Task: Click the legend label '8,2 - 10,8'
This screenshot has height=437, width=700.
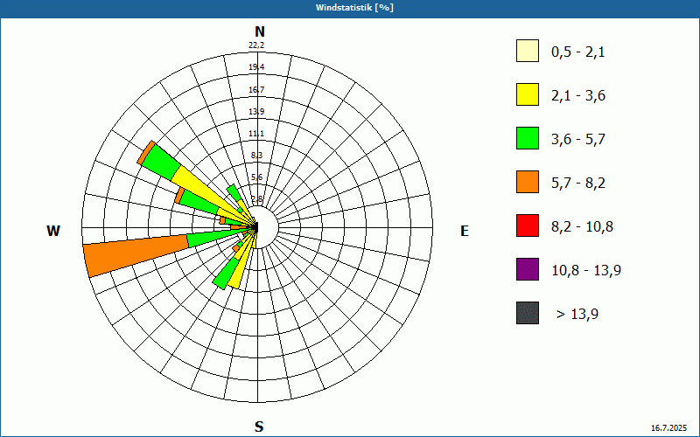Action: tap(582, 227)
